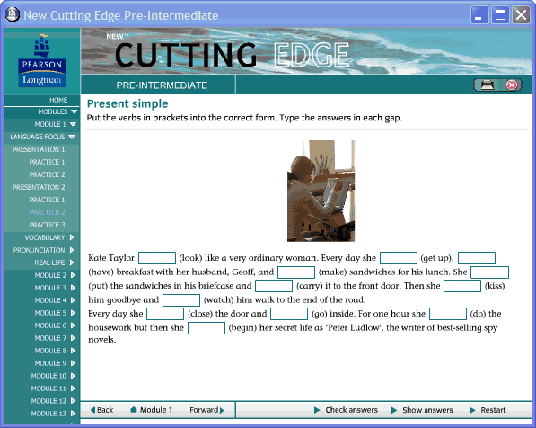Viewport: 536px width, 428px height.
Task: Expand the MODULE 12 arrow
Action: 73,401
